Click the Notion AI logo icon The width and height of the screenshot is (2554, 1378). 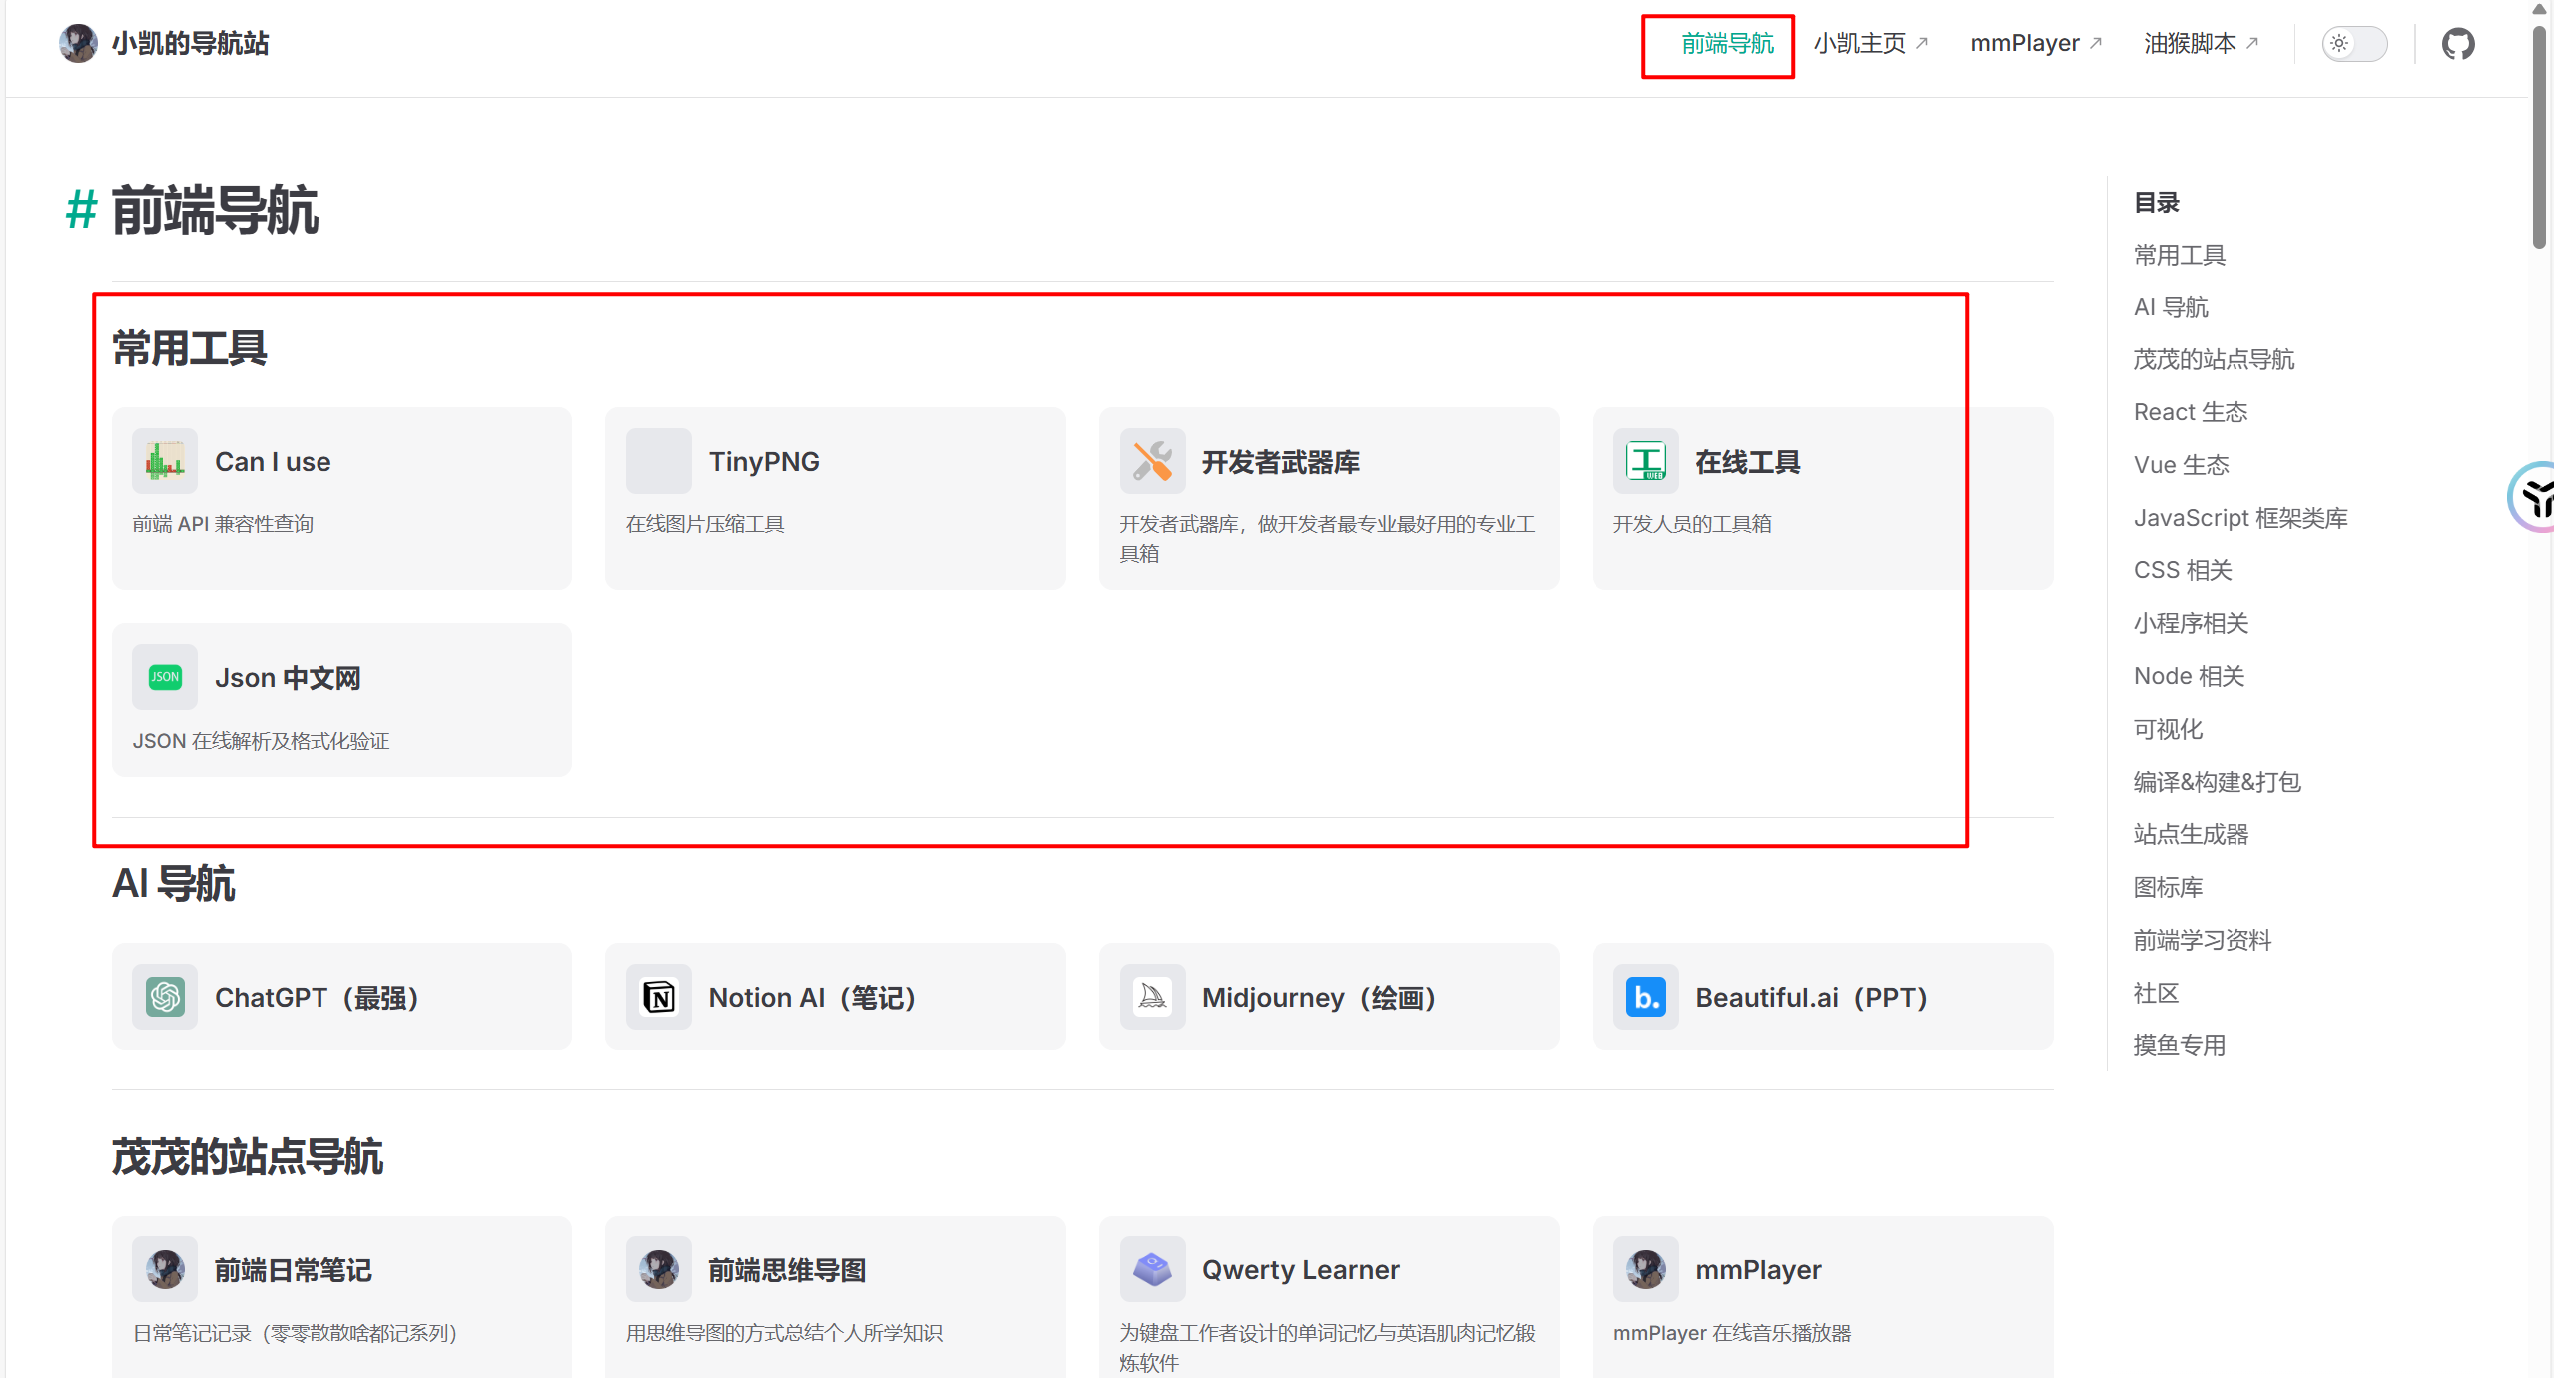pos(659,997)
